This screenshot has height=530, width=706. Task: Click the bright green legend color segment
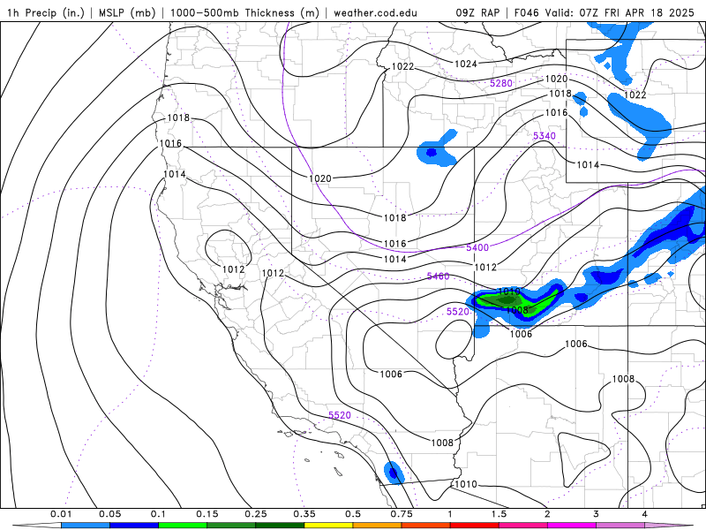click(183, 525)
